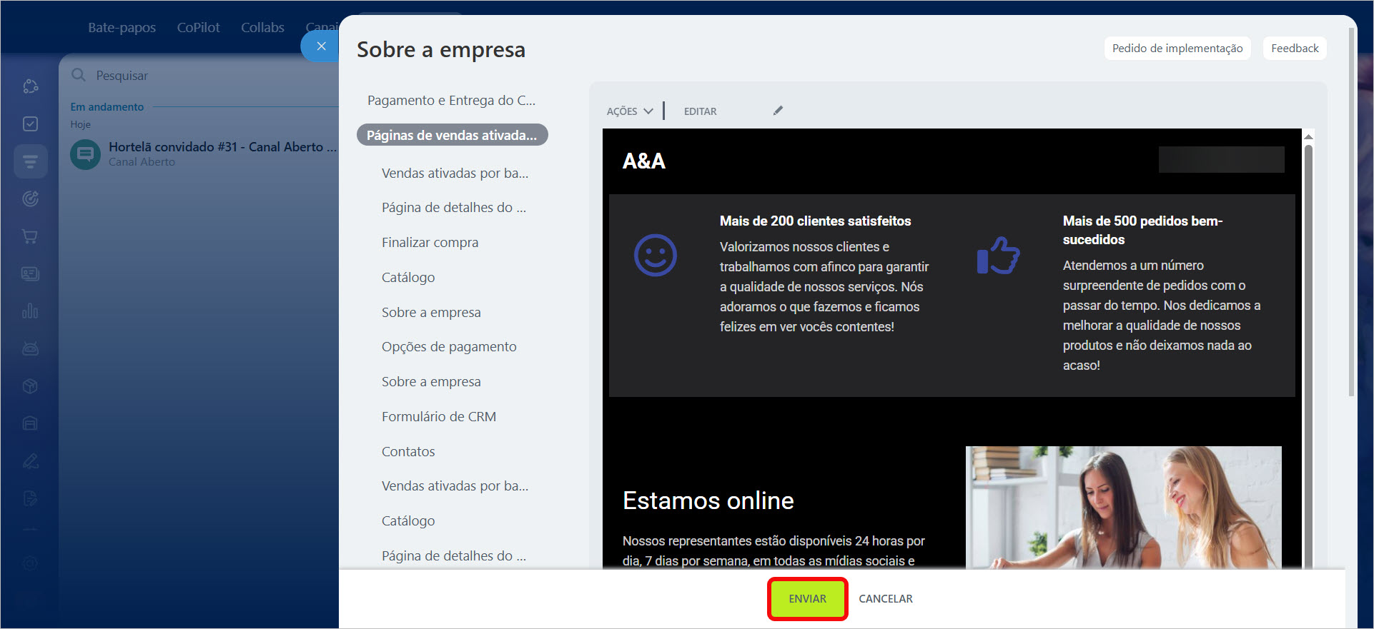The width and height of the screenshot is (1374, 629).
Task: Choose 'Pagamento e Entrega do C...' category
Action: tap(451, 101)
